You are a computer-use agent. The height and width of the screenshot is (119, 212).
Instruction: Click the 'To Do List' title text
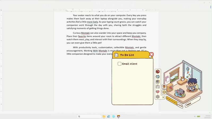point(127,55)
